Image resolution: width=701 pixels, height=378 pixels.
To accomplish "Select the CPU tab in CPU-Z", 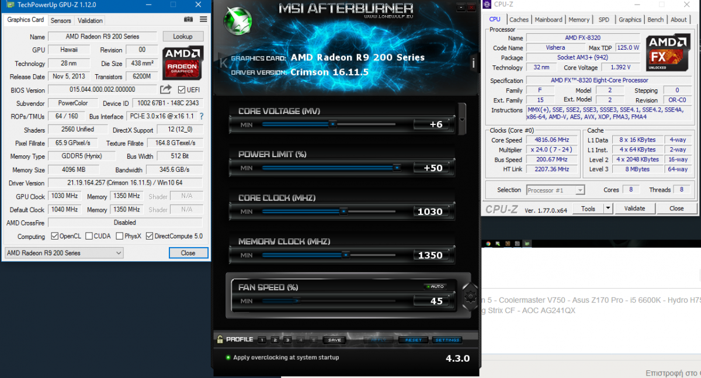I will click(495, 19).
